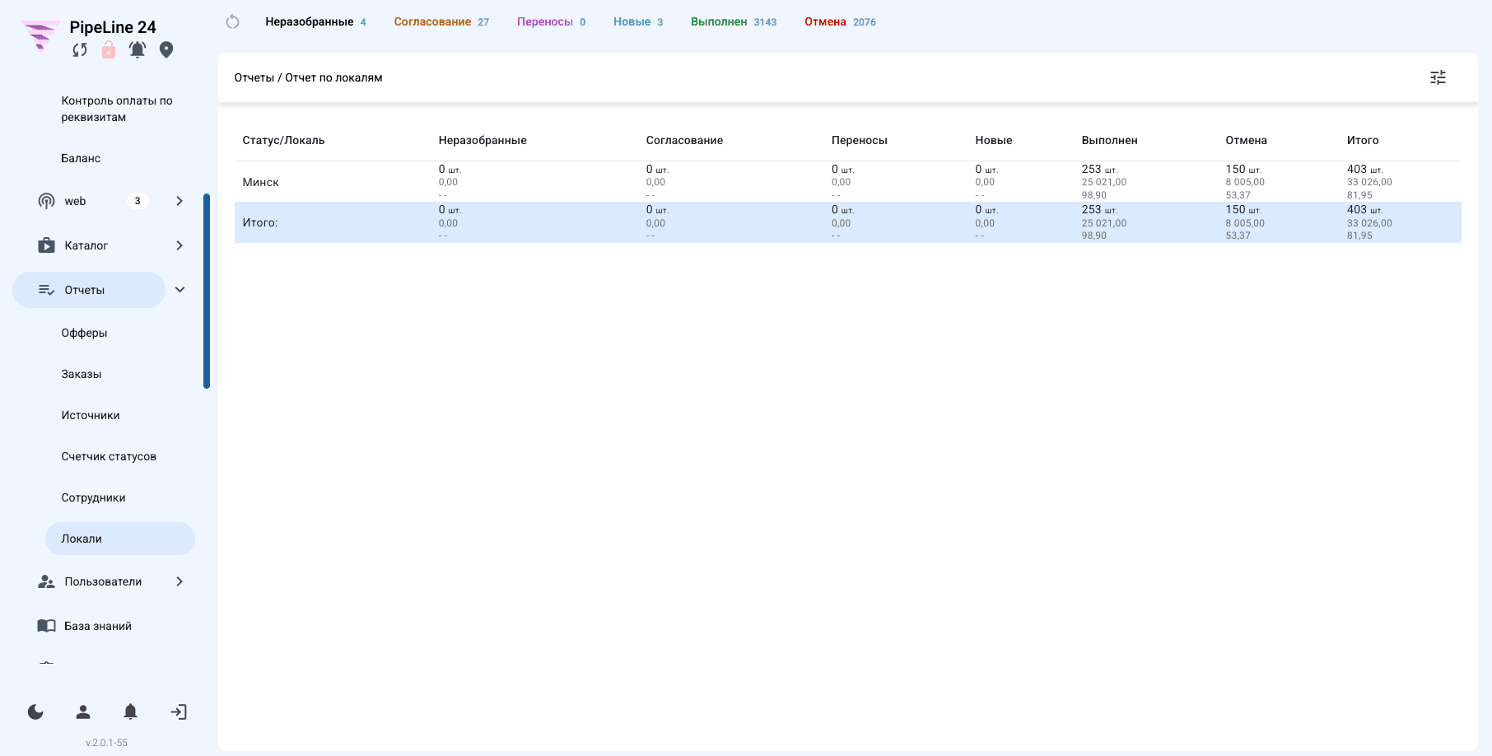This screenshot has width=1492, height=756.
Task: Expand the Каталог menu chevron
Action: (x=180, y=245)
